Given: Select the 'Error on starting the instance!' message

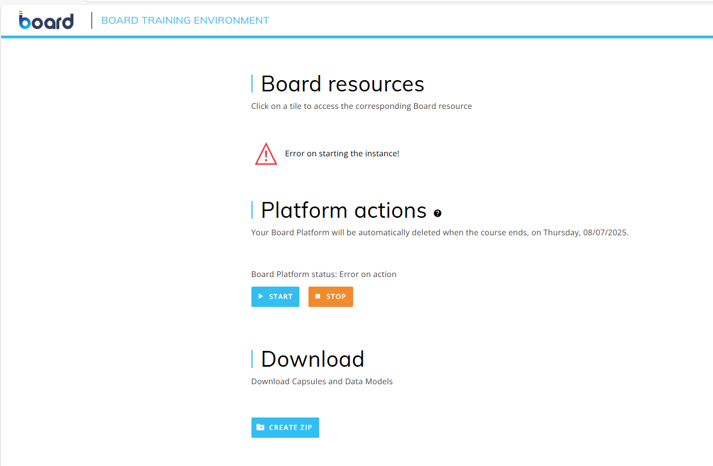Looking at the screenshot, I should click(342, 153).
